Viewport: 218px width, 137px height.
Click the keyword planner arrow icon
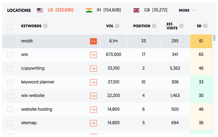click(93, 82)
